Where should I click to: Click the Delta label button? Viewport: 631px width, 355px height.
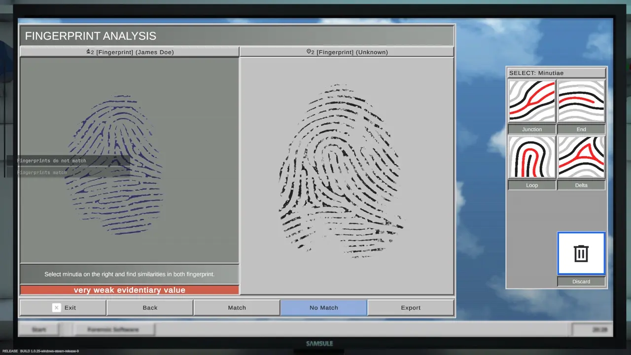pos(581,185)
